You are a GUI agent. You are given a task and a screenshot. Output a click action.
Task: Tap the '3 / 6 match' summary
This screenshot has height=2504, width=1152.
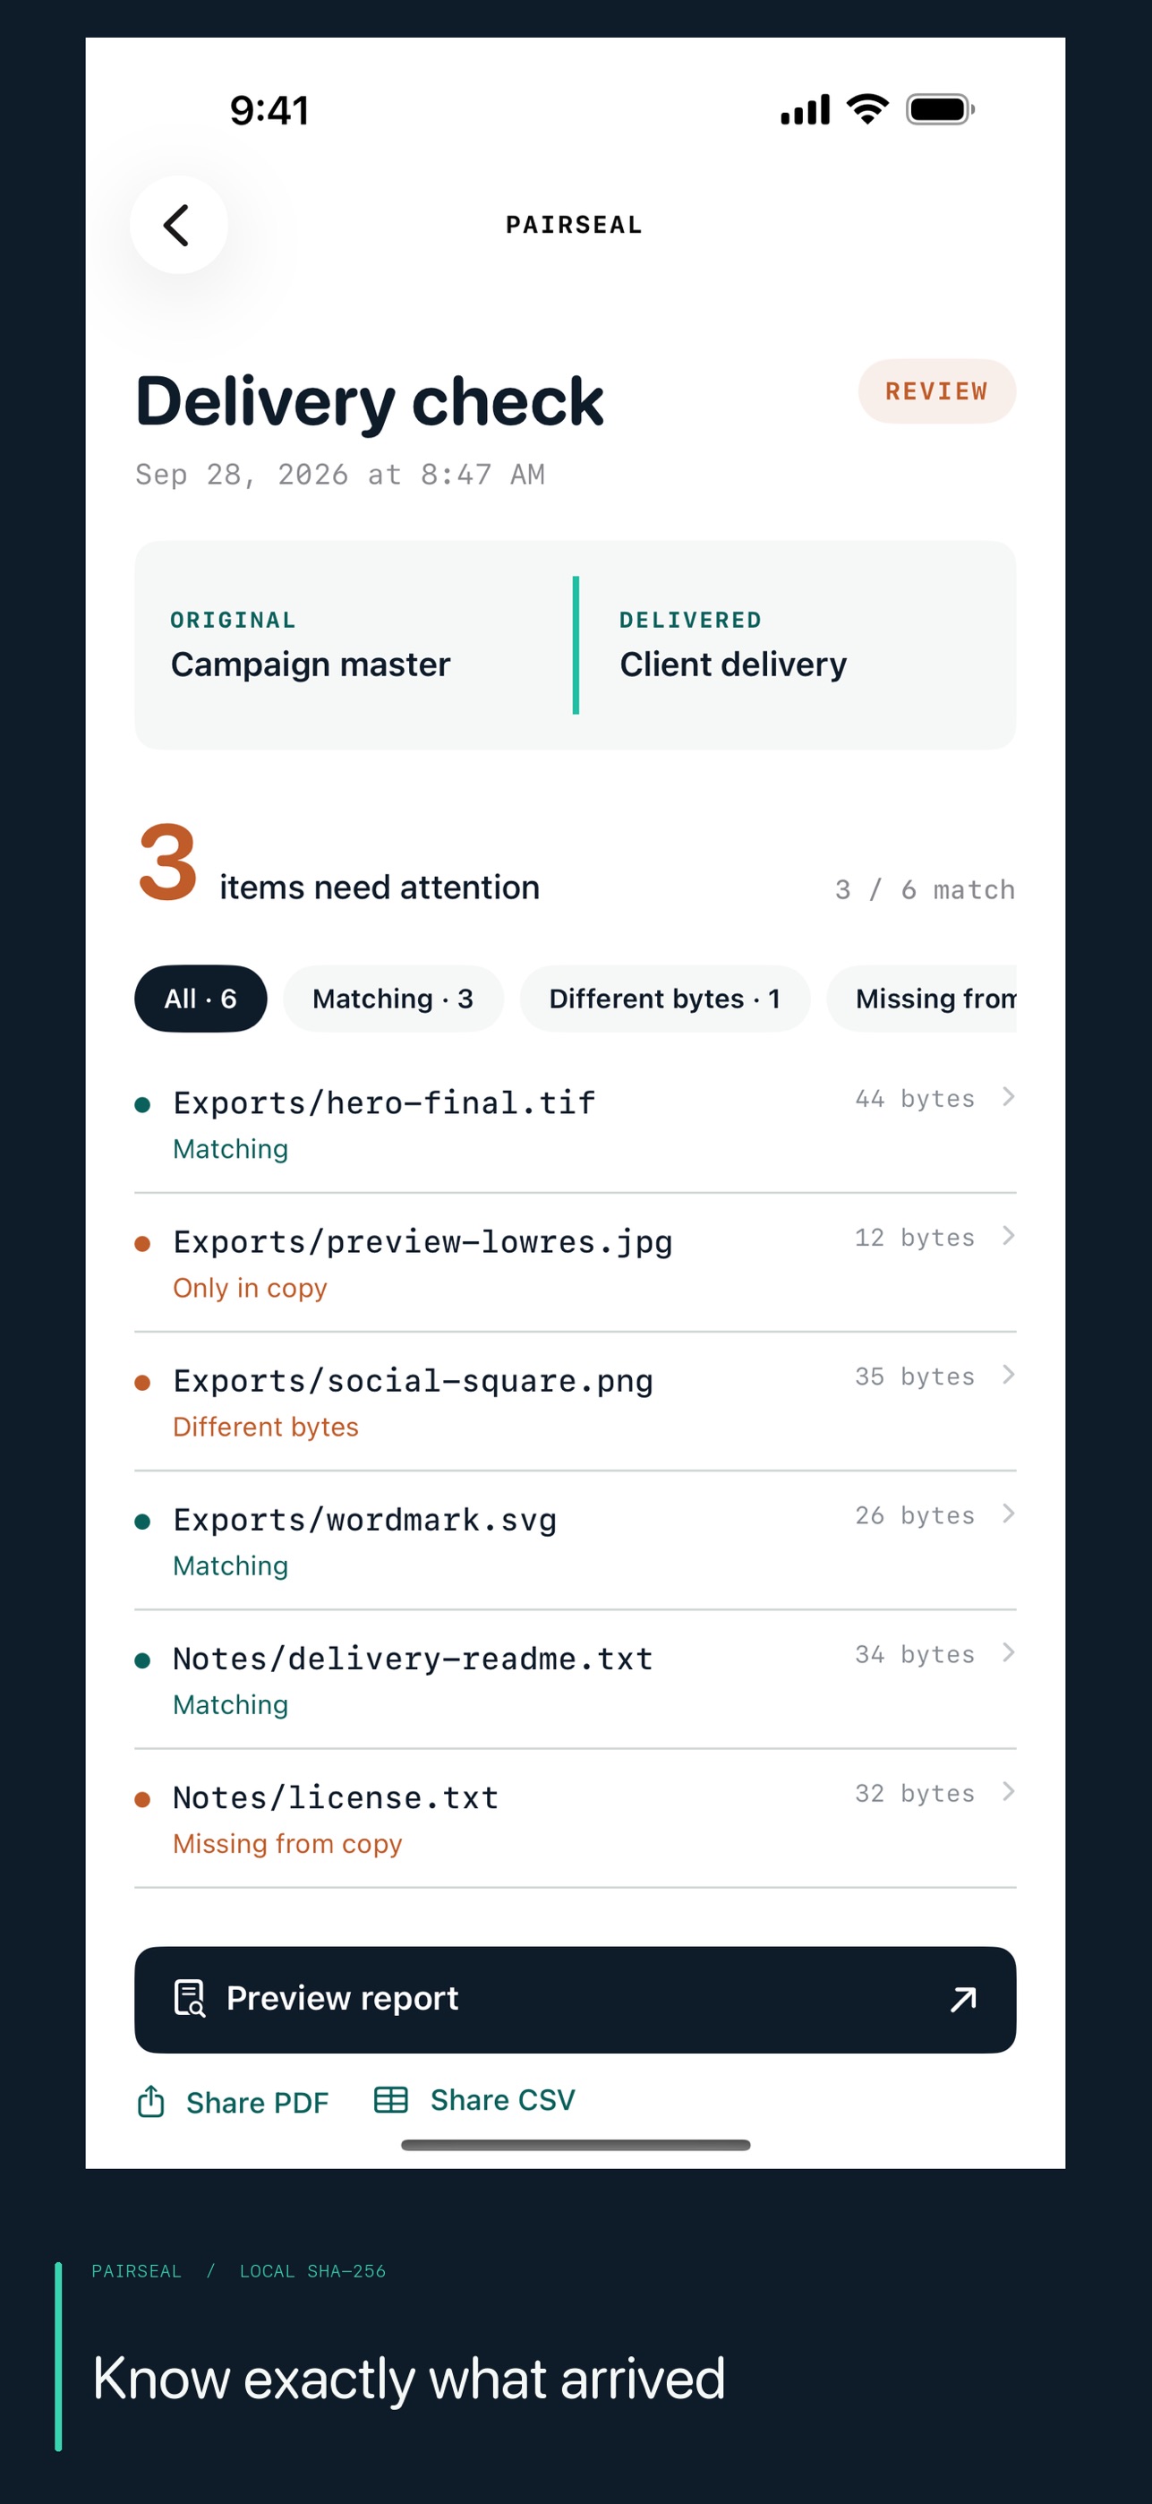(925, 889)
